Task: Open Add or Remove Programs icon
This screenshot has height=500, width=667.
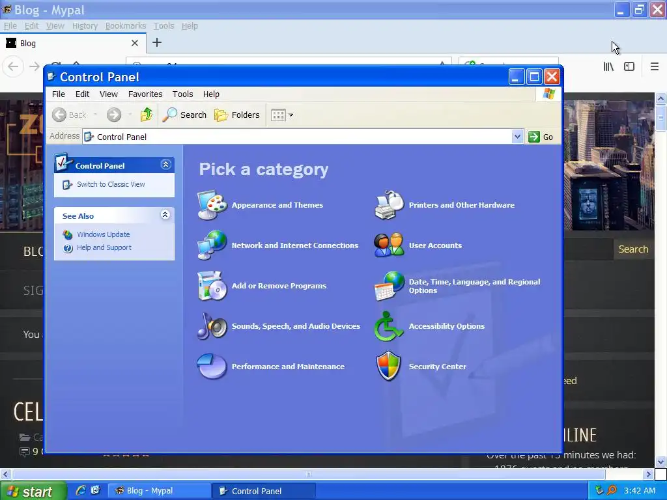Action: 212,286
